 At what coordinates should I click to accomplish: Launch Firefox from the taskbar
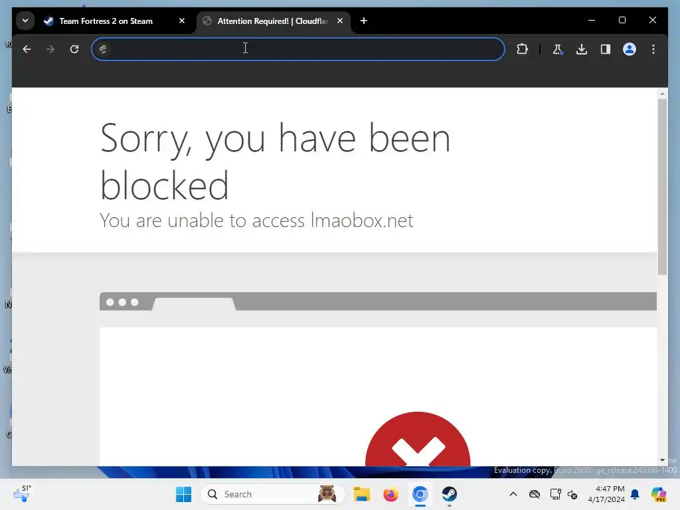click(390, 494)
